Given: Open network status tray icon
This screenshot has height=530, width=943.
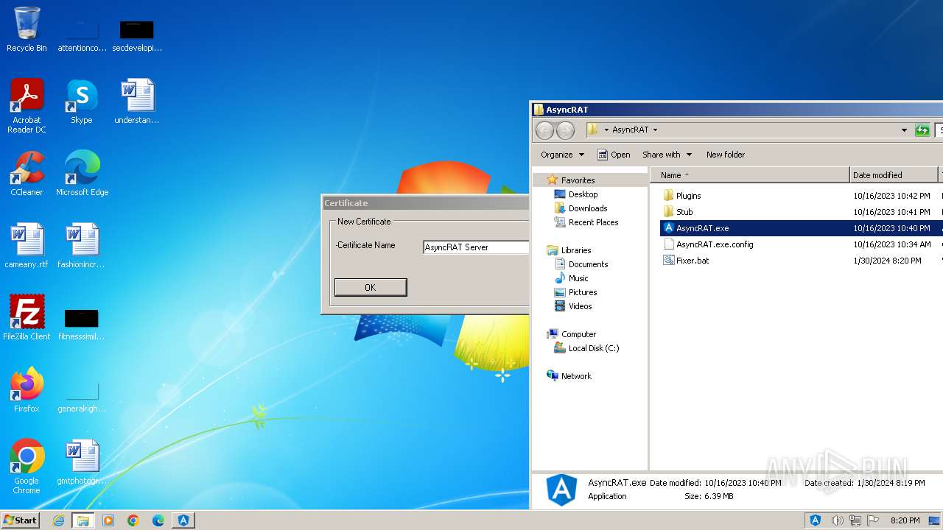Looking at the screenshot, I should click(855, 520).
